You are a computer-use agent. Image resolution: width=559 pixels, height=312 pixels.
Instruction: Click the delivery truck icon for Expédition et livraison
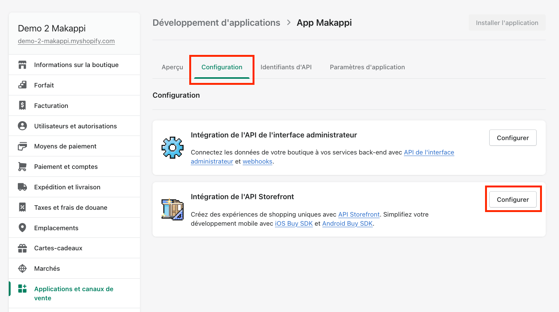(22, 187)
